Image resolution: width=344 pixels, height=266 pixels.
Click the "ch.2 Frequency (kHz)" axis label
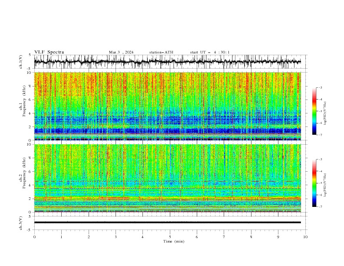[x=23, y=173]
